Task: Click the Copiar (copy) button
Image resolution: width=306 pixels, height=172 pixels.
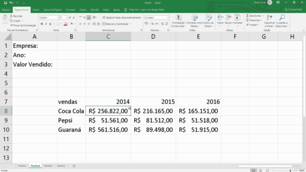Action: 16,21
